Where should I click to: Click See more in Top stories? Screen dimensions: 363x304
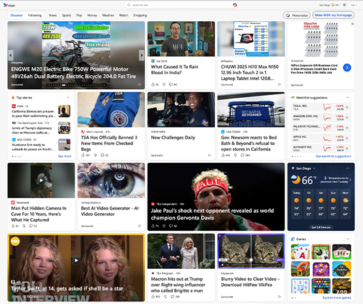point(64,156)
